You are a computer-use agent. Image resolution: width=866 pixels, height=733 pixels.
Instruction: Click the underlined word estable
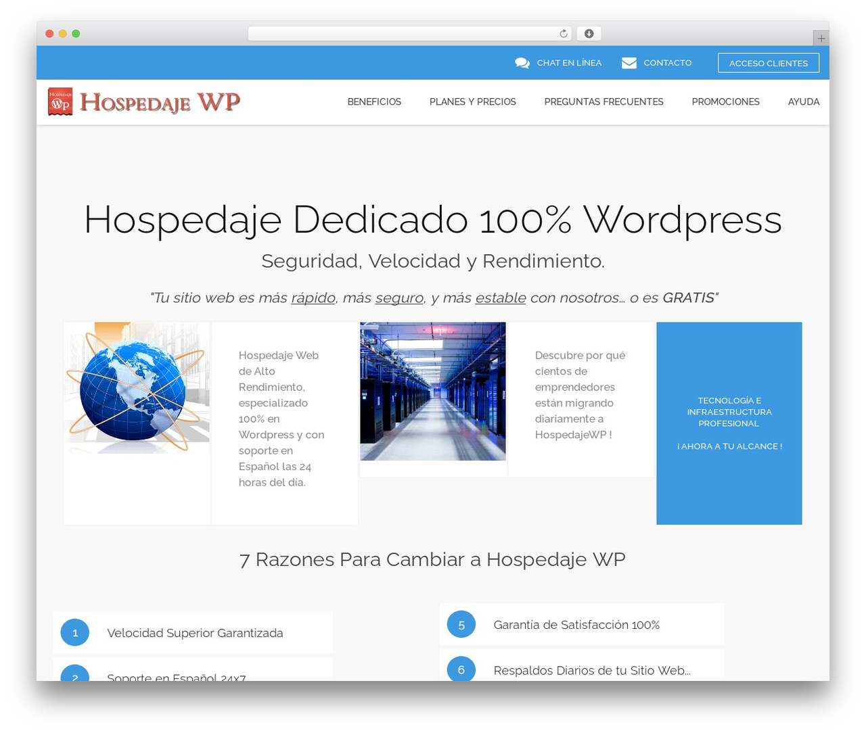501,298
